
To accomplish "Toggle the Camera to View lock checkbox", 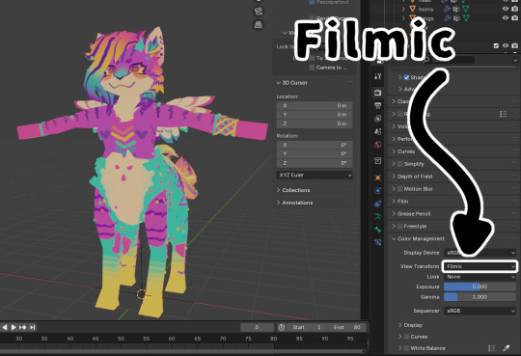I will pos(312,68).
